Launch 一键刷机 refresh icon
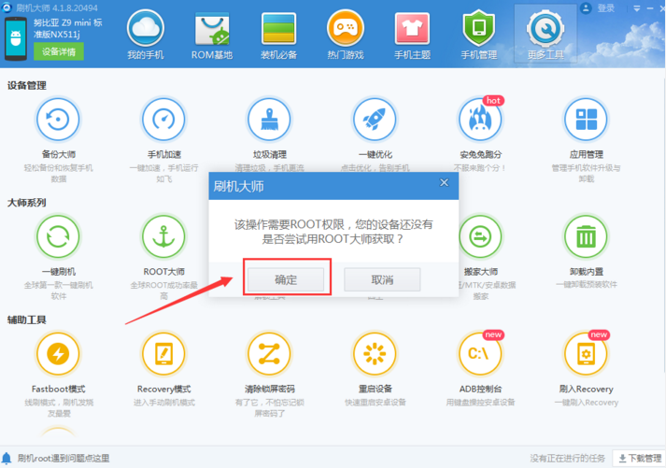The image size is (666, 468). click(58, 236)
